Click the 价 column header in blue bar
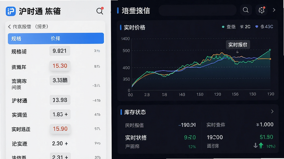 55,39
